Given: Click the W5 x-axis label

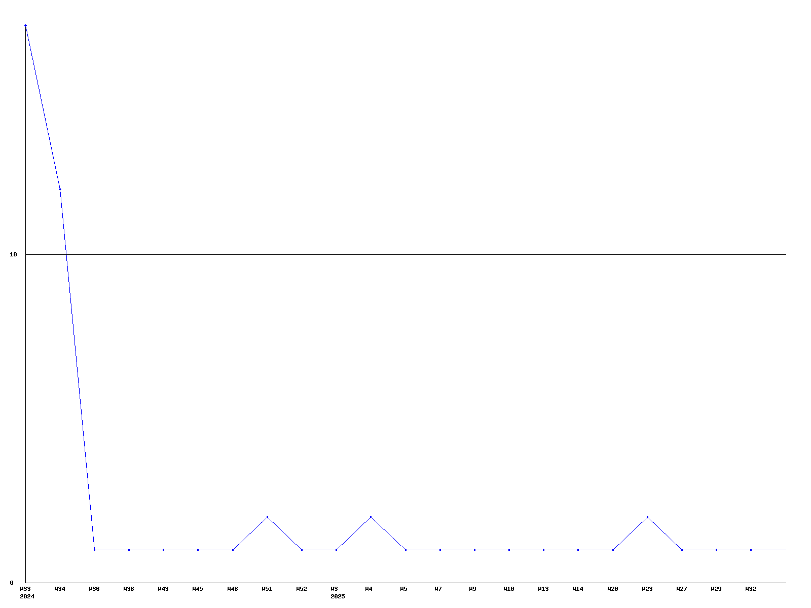Looking at the screenshot, I should pyautogui.click(x=403, y=589).
